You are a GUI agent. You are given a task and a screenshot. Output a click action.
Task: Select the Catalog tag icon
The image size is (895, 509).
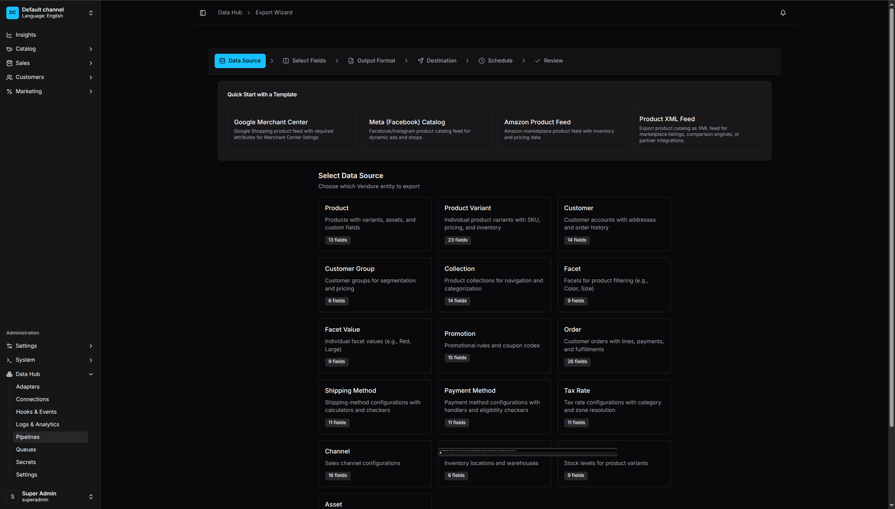tap(9, 49)
